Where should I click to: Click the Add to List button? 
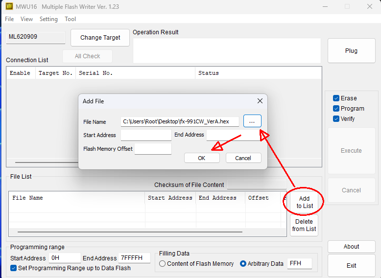click(304, 202)
